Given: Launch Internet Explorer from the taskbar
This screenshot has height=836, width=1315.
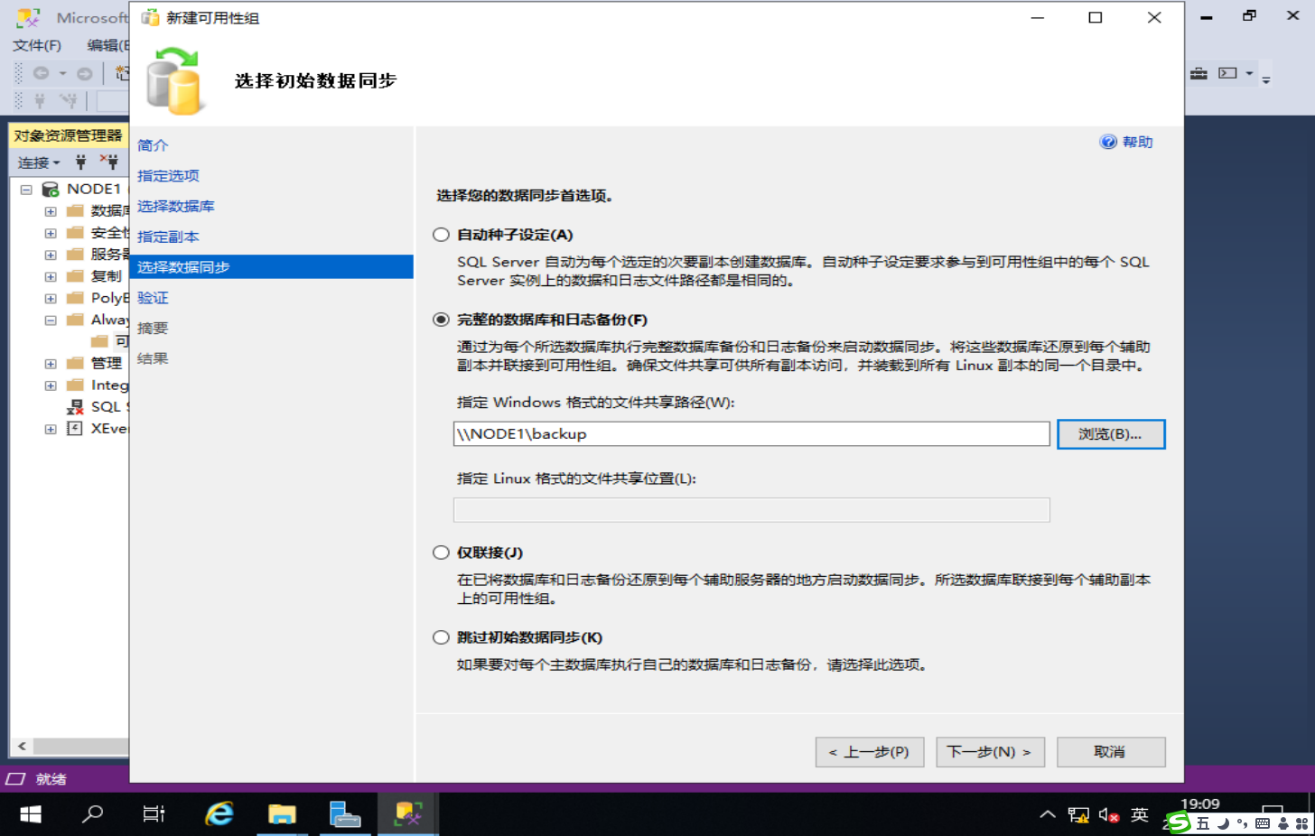Looking at the screenshot, I should (219, 814).
